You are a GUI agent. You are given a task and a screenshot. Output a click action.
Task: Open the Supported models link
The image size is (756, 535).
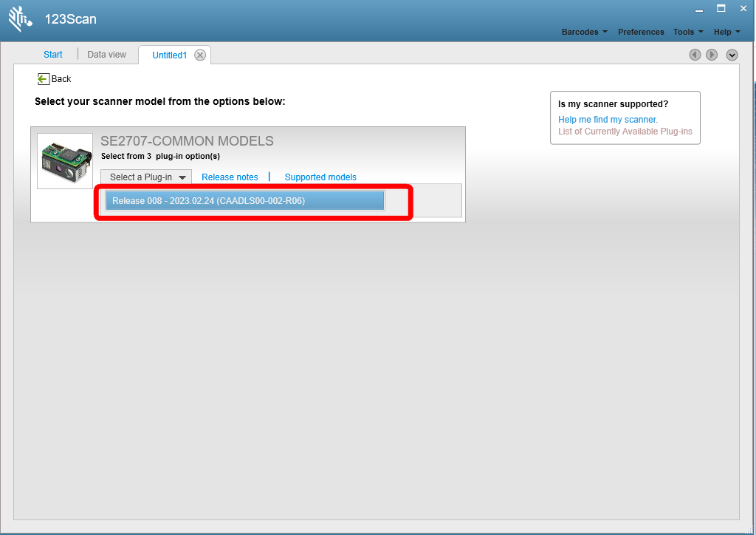click(320, 177)
